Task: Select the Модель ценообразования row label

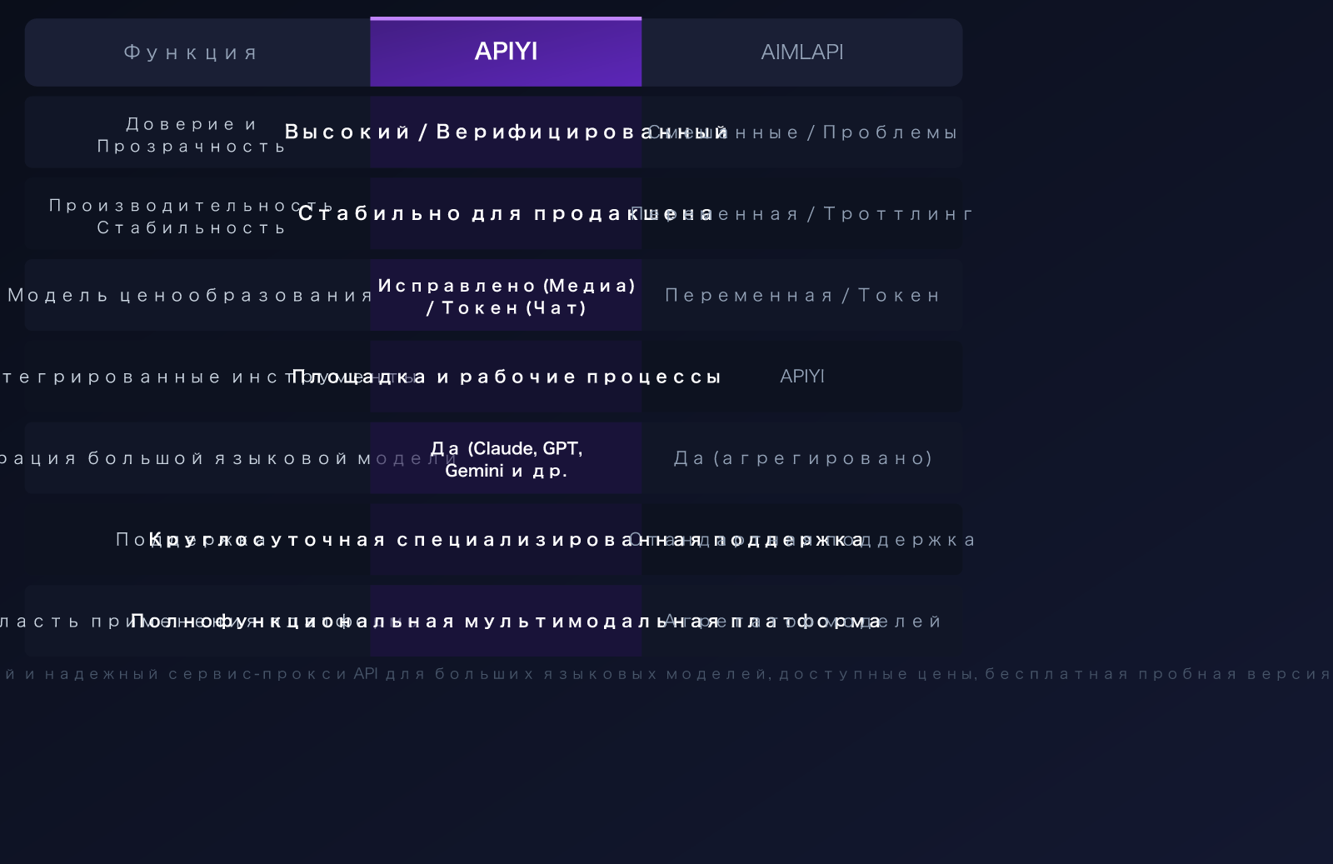Action: click(x=190, y=295)
